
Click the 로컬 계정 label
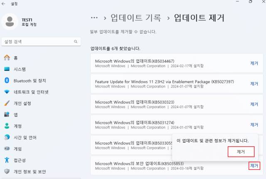tap(29, 24)
